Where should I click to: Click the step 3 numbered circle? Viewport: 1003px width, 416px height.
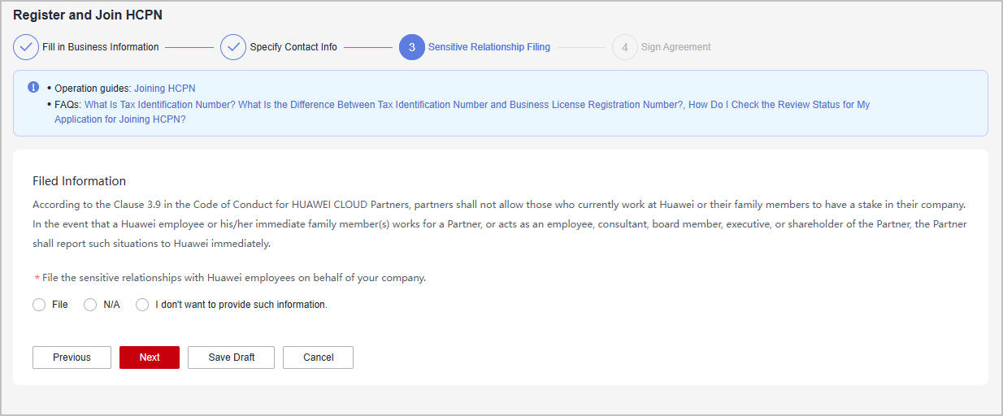pos(412,47)
